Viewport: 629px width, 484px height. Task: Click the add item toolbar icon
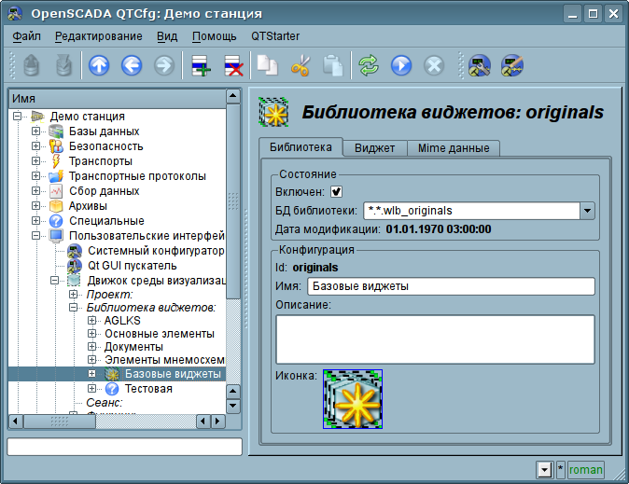201,65
